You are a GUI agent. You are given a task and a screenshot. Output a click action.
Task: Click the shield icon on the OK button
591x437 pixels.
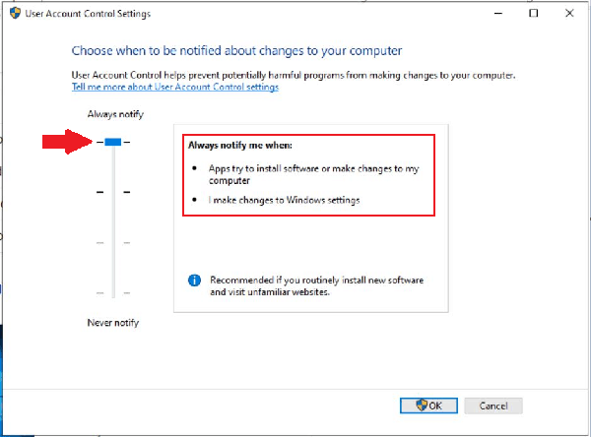[422, 405]
